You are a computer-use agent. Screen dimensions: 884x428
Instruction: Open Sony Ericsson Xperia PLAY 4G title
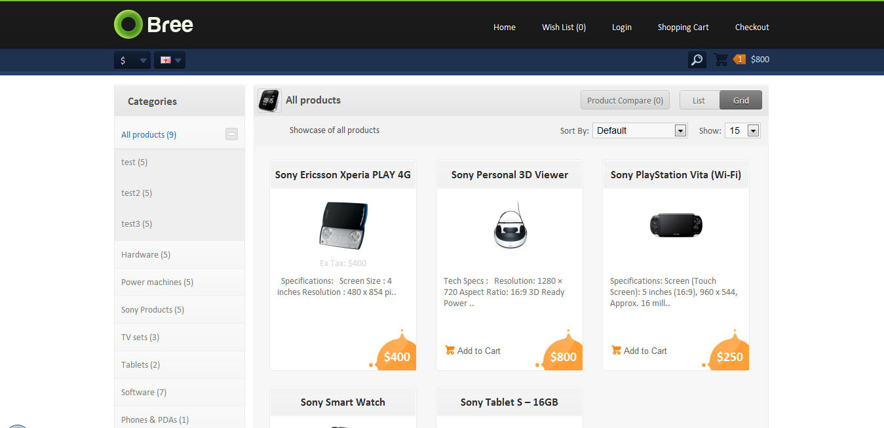(x=343, y=174)
